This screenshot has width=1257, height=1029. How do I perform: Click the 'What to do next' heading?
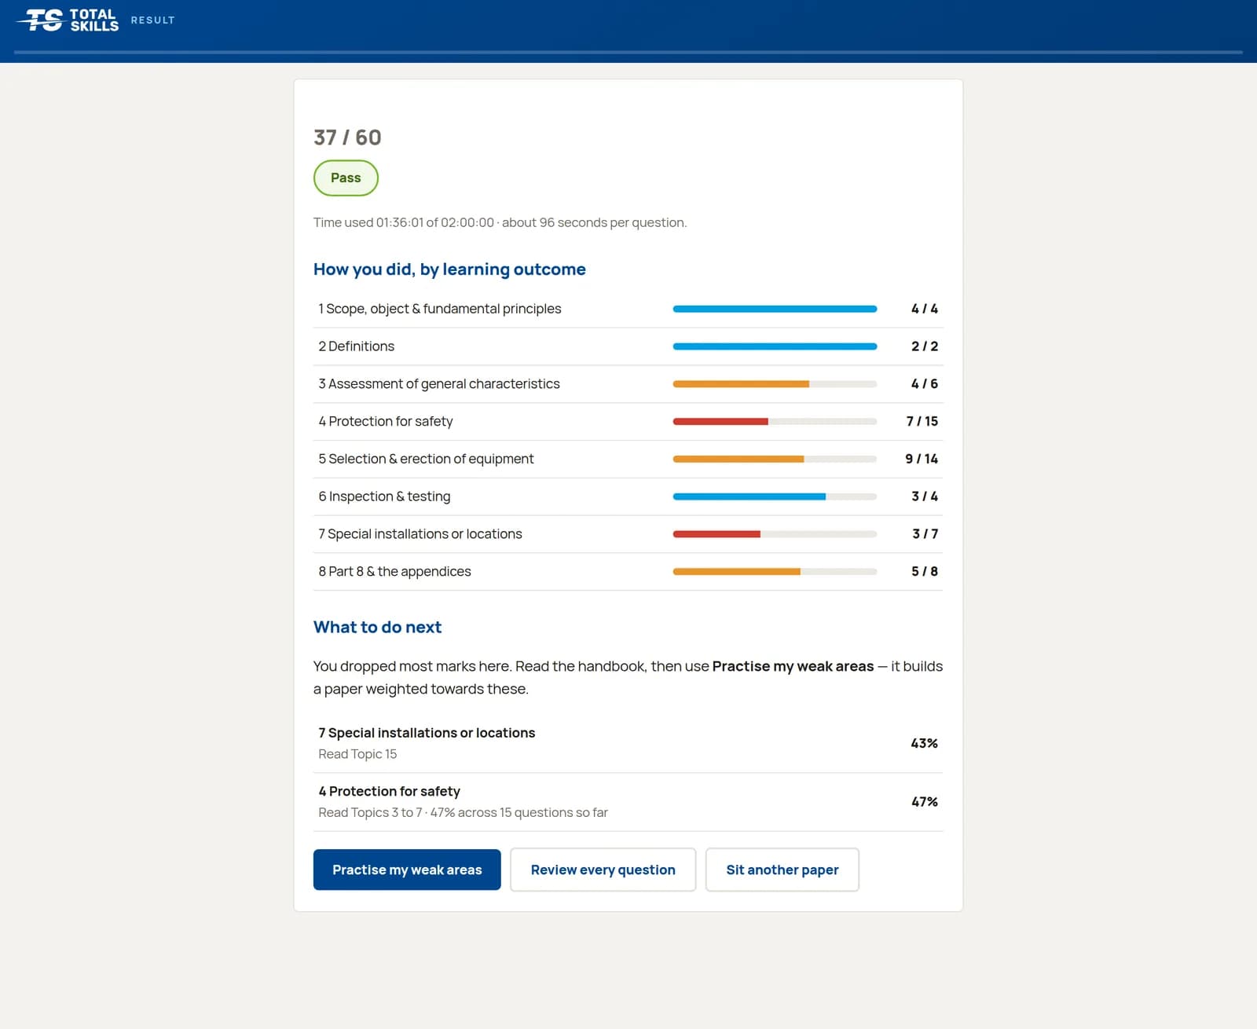[x=377, y=628]
